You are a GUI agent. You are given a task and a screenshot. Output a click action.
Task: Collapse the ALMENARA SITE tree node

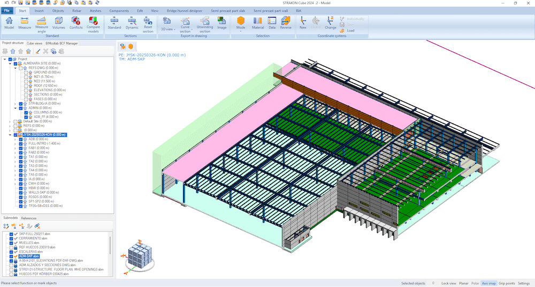coord(10,63)
